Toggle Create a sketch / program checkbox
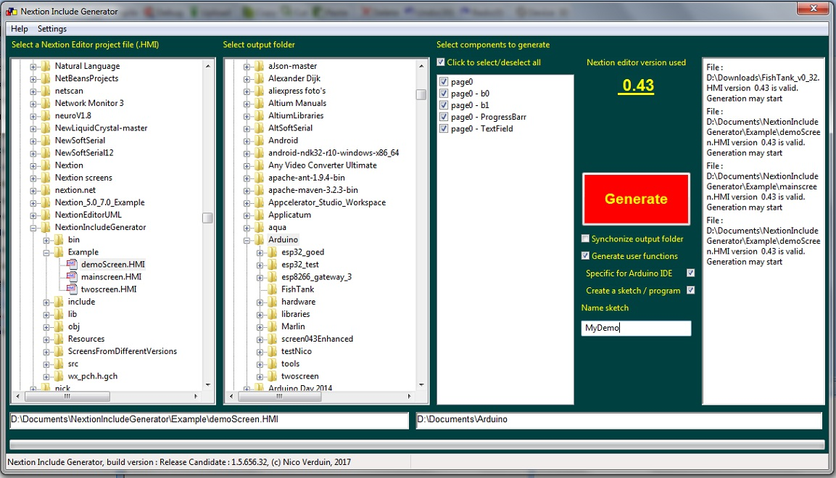The image size is (836, 478). pos(690,290)
